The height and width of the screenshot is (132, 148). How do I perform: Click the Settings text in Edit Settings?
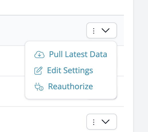pyautogui.click(x=78, y=71)
